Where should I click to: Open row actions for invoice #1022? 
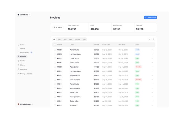152,58
